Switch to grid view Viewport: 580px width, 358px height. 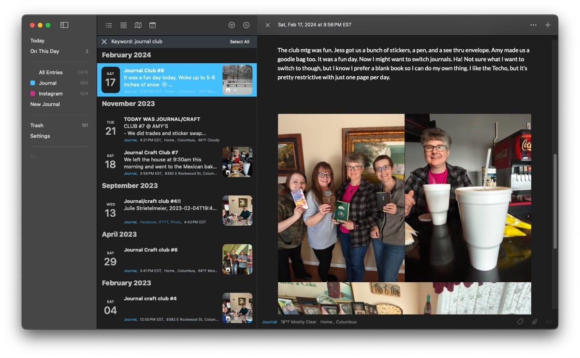click(x=123, y=25)
